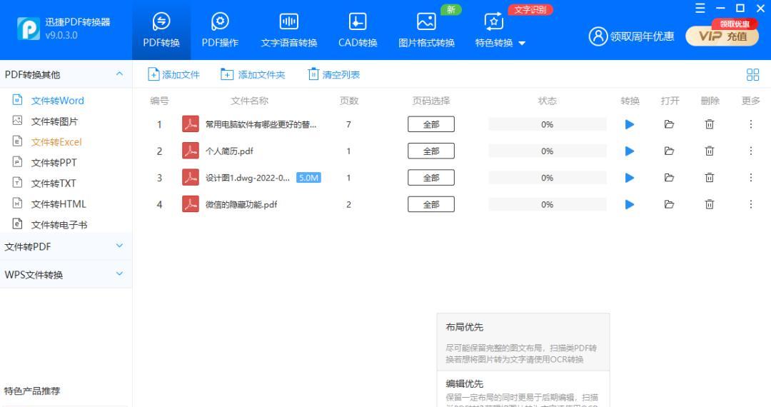Open output folder for 个人简历.pdf
This screenshot has height=407, width=771.
[x=669, y=151]
